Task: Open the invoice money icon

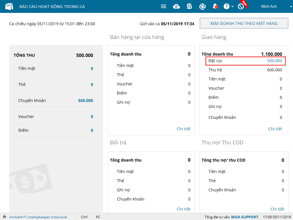Action: 189,6
